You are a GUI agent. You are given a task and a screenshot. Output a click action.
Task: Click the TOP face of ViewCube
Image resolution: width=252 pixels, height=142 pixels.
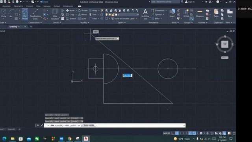(x=225, y=44)
